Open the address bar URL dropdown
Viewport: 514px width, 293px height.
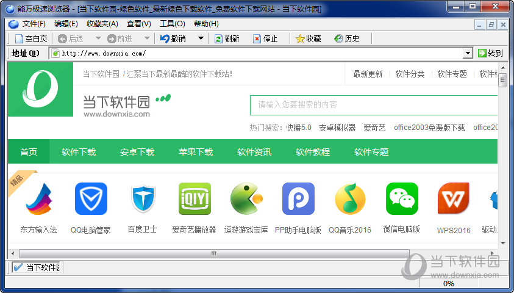tap(468, 53)
